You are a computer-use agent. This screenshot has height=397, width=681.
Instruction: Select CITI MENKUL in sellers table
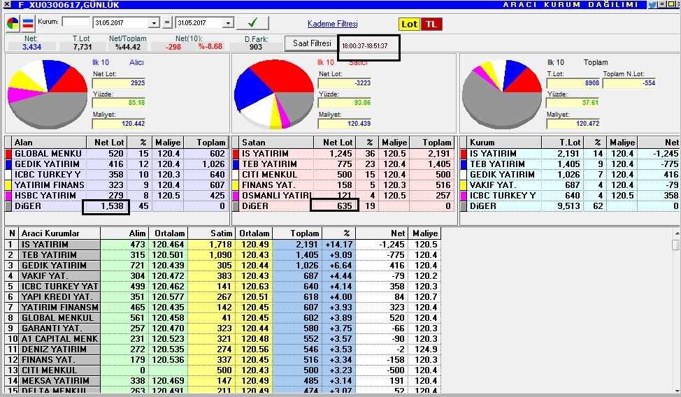click(343, 175)
